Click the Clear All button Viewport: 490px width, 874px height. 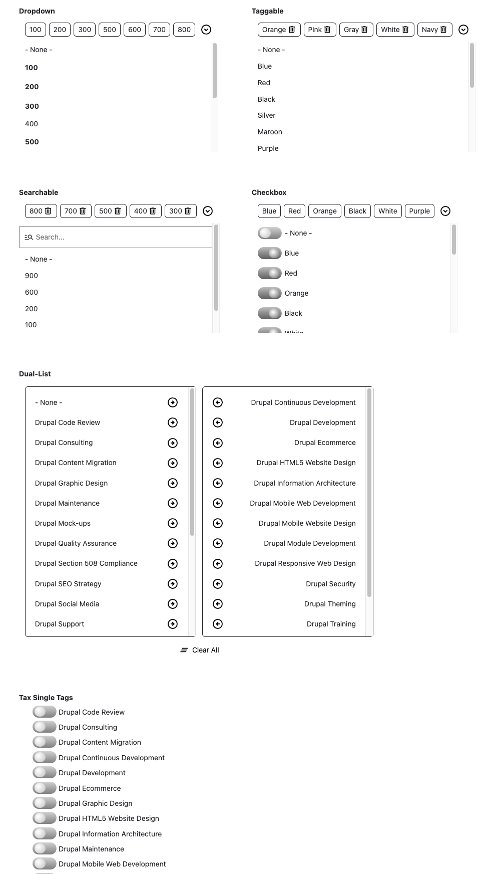pos(199,650)
